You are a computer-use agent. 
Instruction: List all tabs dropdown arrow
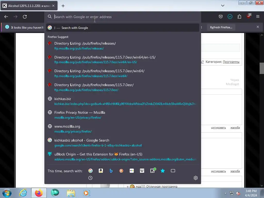tap(223, 6)
